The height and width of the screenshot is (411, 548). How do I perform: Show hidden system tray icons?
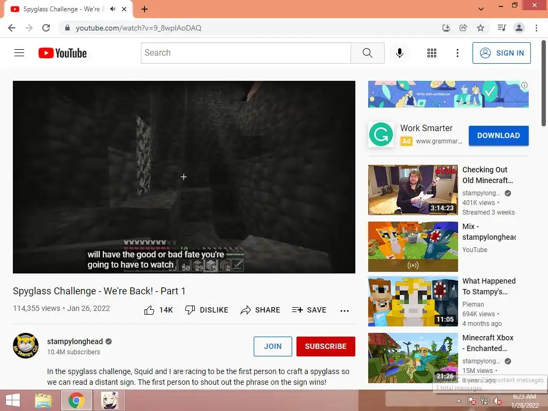tap(459, 401)
